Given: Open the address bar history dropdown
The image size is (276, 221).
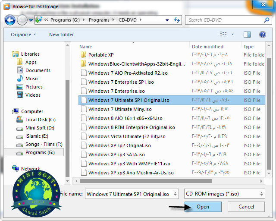Looking at the screenshot, I should 167,20.
